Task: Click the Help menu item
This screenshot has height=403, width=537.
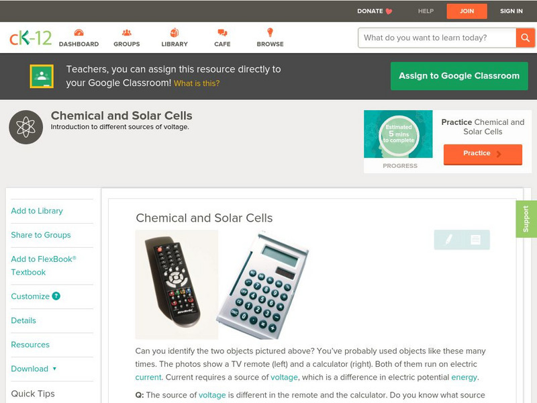Action: click(x=426, y=11)
